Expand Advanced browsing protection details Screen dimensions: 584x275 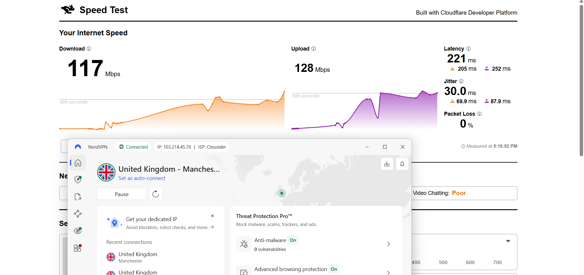coord(388,273)
